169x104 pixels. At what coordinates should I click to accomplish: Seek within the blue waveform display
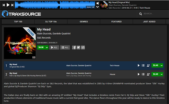tap(55, 5)
